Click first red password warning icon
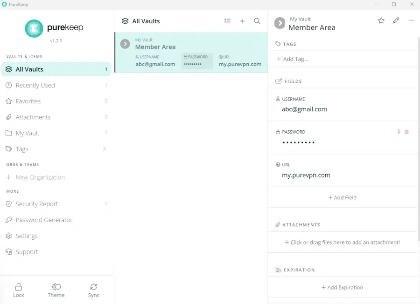The height and width of the screenshot is (304, 420). tap(399, 132)
